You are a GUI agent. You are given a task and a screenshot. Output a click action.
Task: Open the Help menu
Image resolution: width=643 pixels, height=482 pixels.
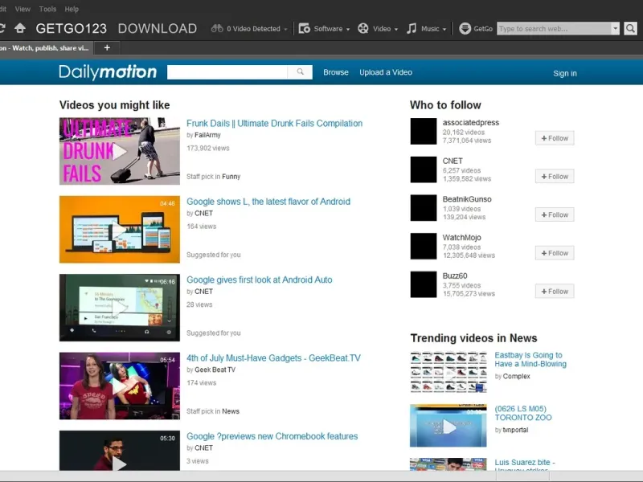point(72,9)
